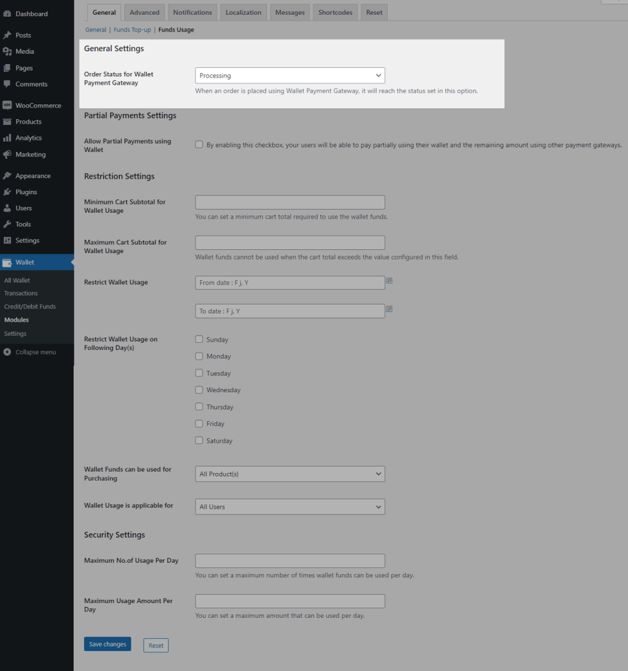Screen dimensions: 628x671
Task: Check the Wednesday restriction checkbox
Action: (x=199, y=390)
